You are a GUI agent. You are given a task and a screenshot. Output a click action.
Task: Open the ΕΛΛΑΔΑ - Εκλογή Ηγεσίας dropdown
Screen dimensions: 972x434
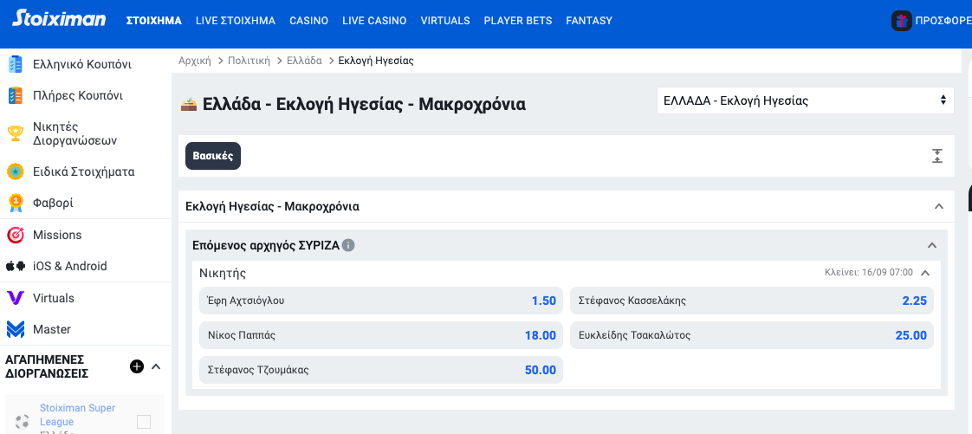[806, 100]
